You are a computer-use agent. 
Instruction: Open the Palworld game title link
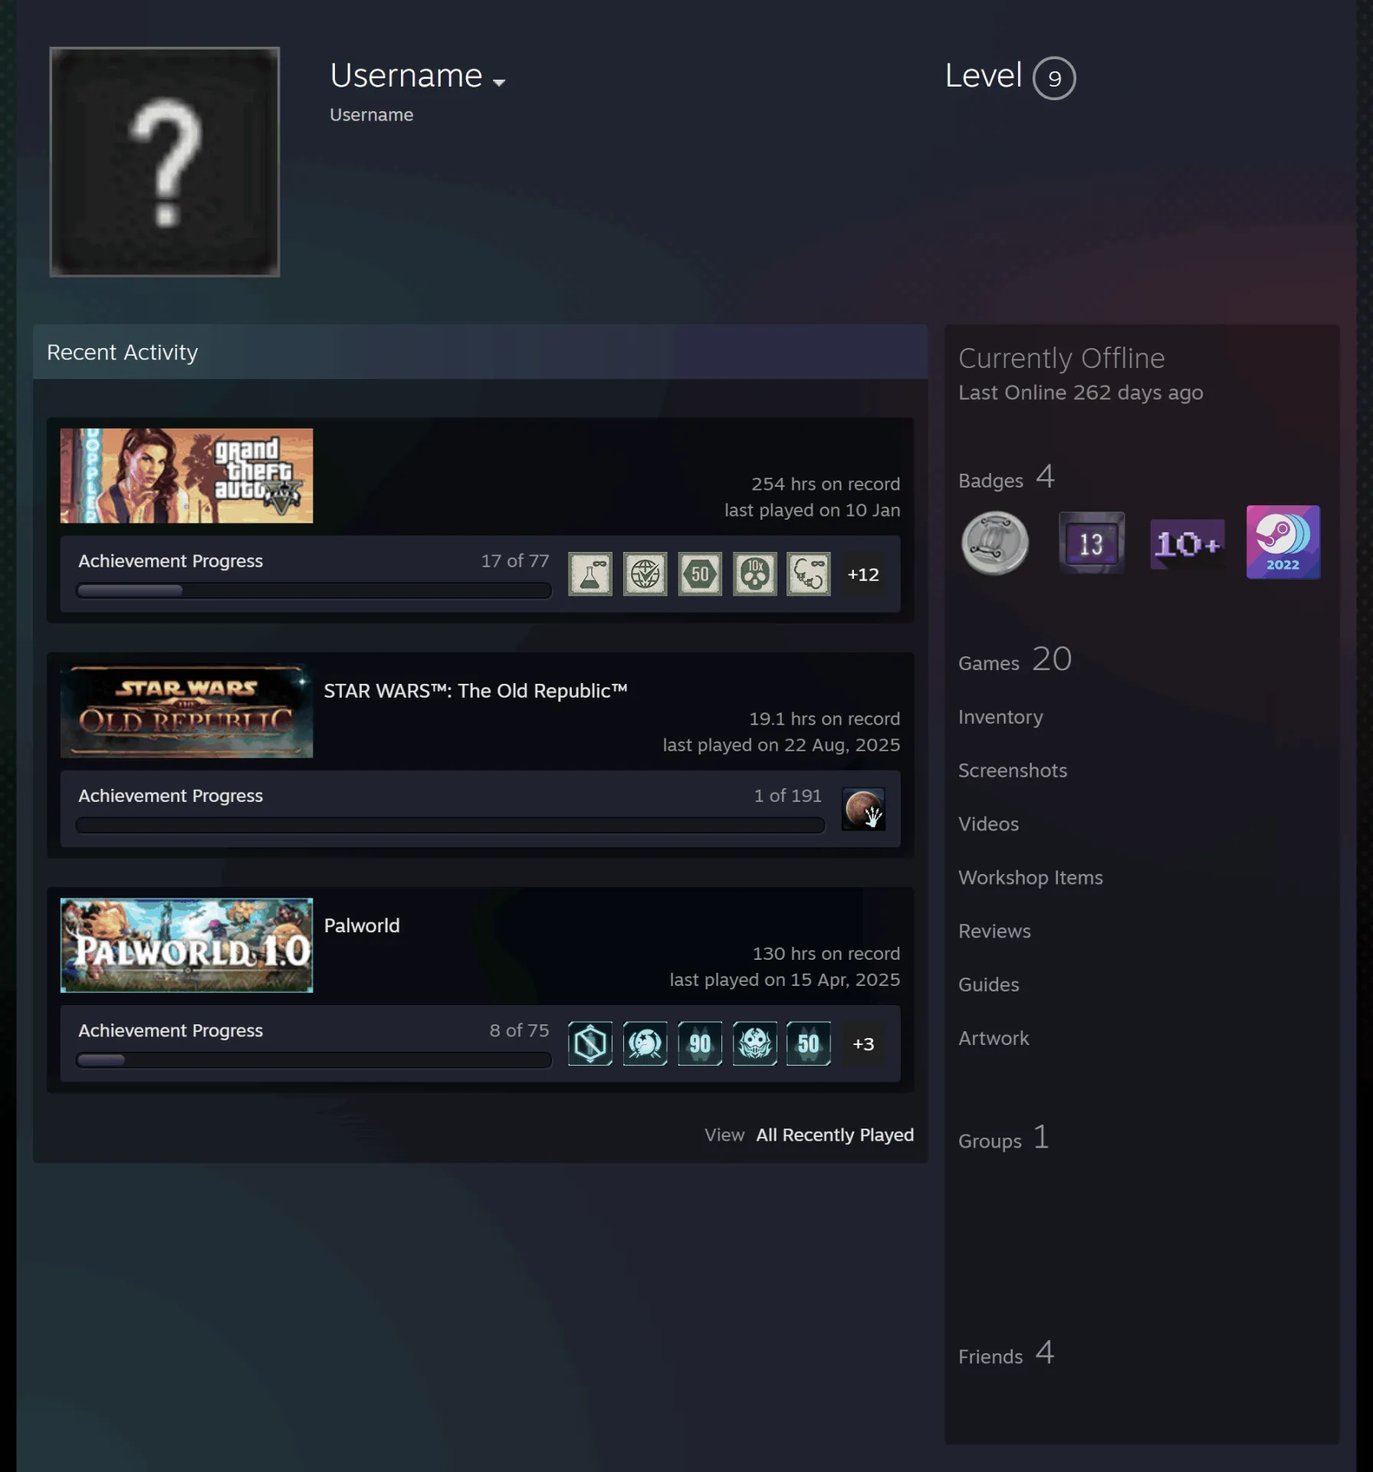[362, 925]
